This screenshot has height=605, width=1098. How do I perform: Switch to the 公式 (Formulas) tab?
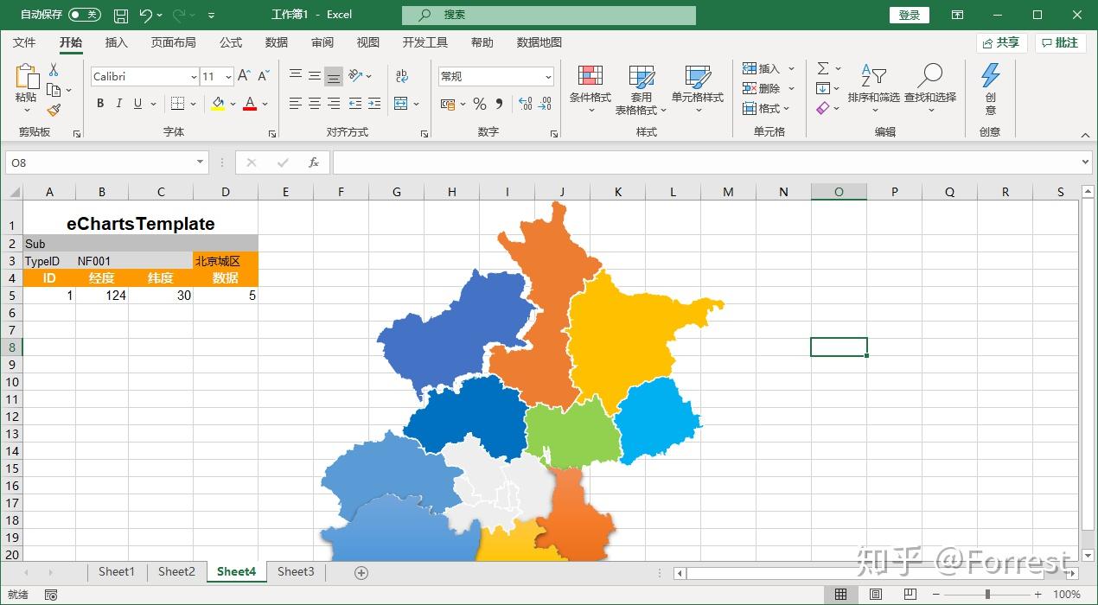tap(231, 42)
